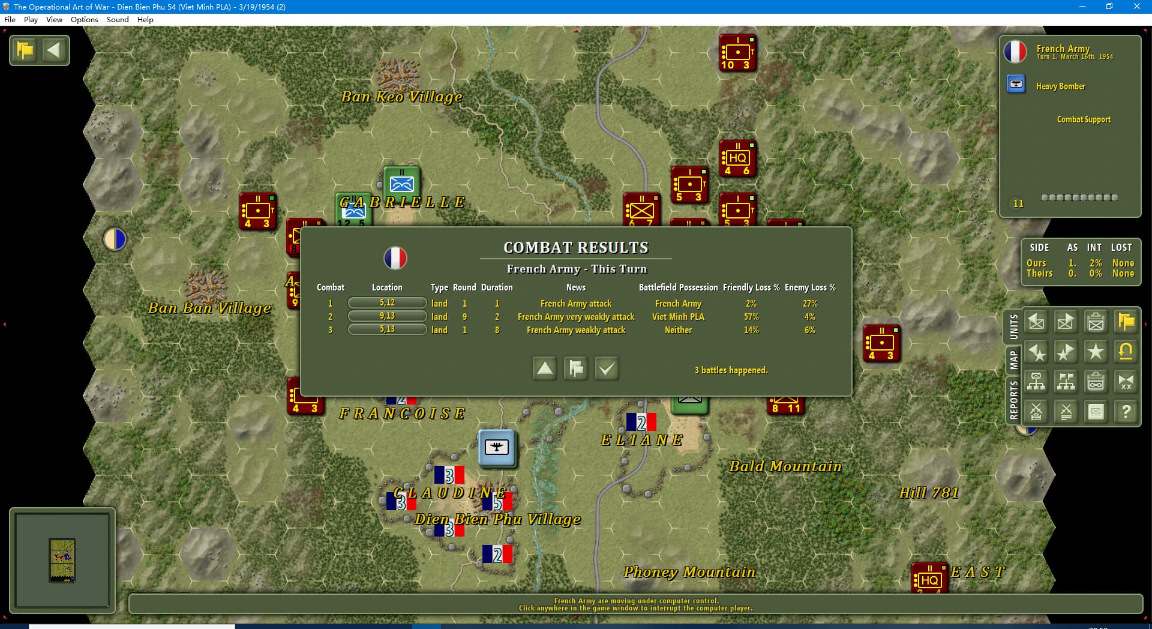1152x629 pixels.
Task: Click the 3 battles happened text
Action: (731, 370)
